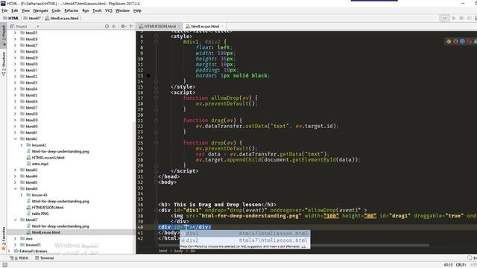Screen dimensions: 477x268
Task: Open the Navigate menu
Action: (x=40, y=10)
